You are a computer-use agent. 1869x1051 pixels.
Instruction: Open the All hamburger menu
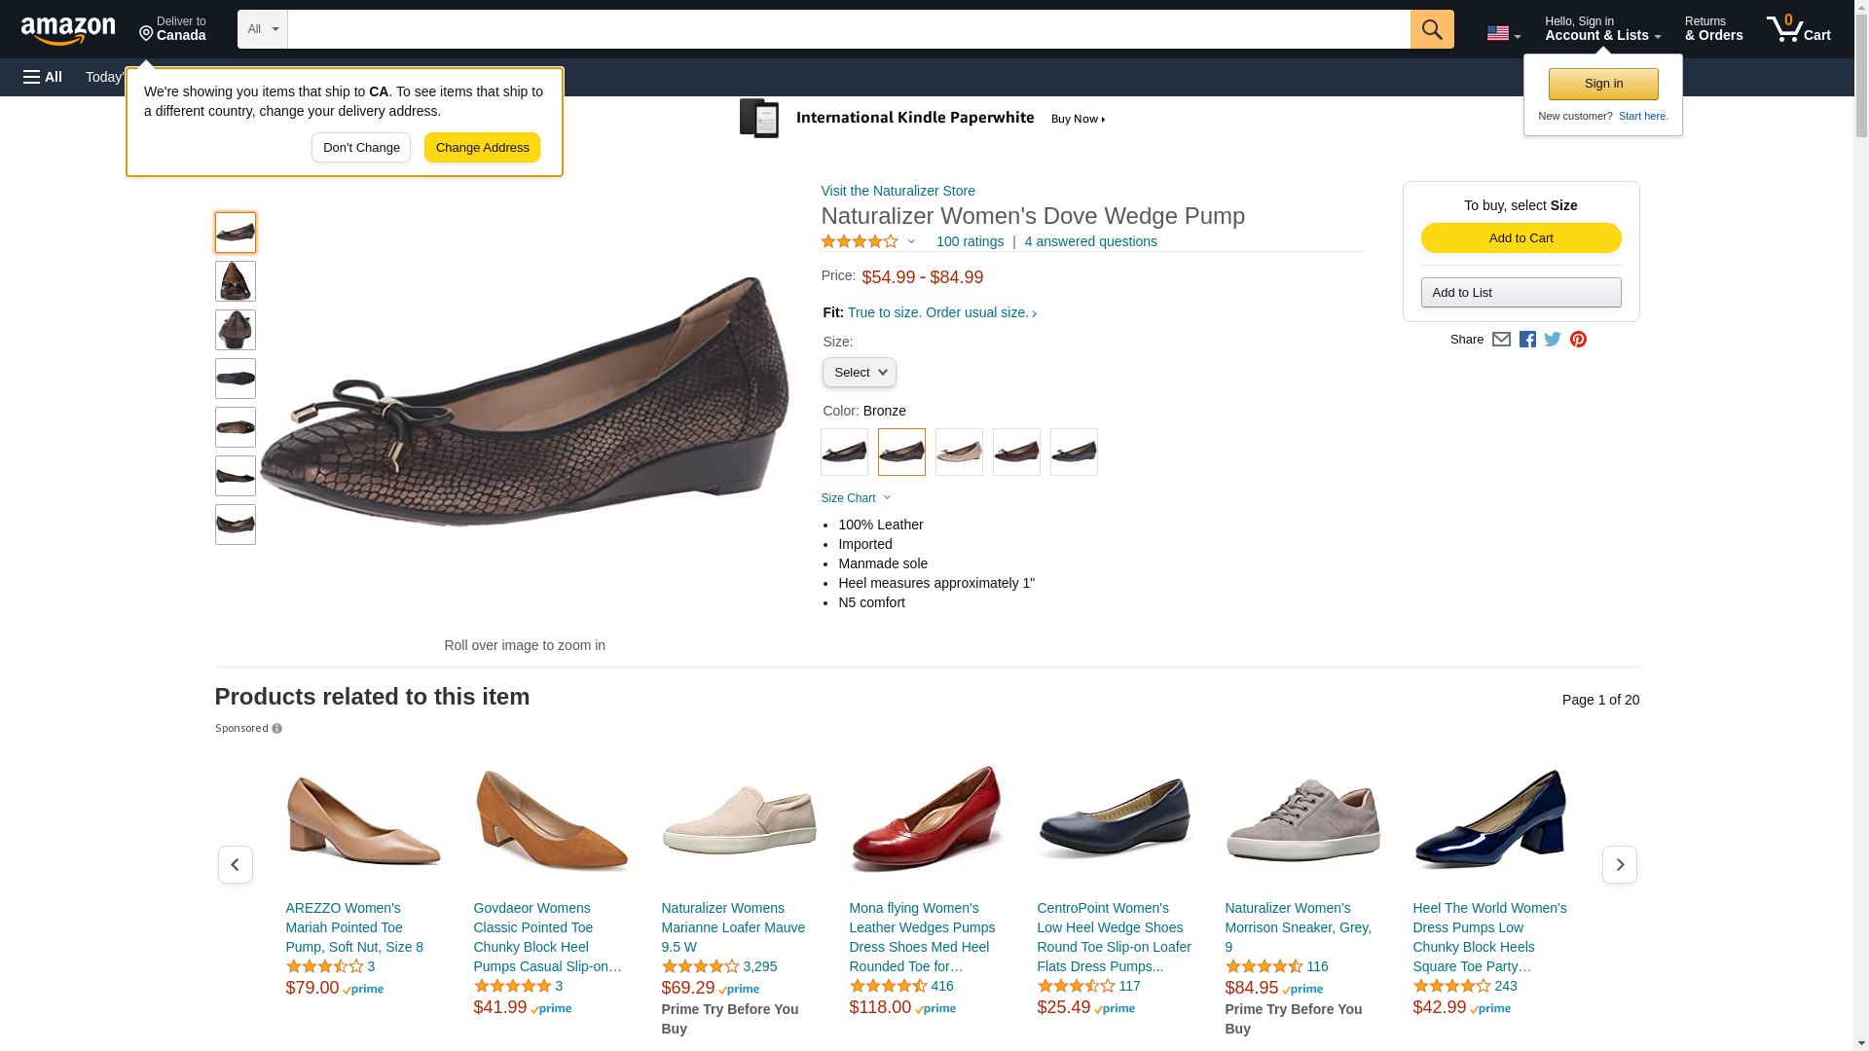pos(43,77)
